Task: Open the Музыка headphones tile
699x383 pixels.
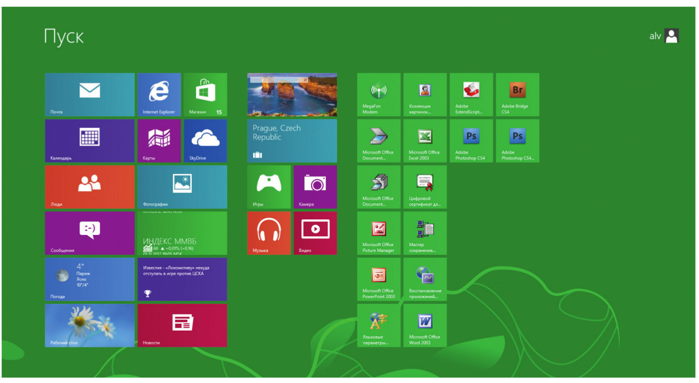Action: tap(269, 233)
